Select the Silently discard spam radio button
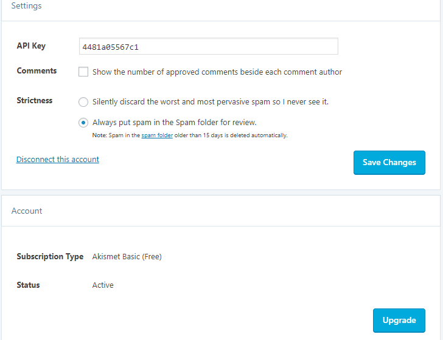The width and height of the screenshot is (443, 340). [x=83, y=102]
